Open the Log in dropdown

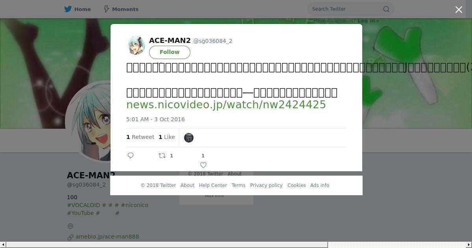click(x=368, y=21)
